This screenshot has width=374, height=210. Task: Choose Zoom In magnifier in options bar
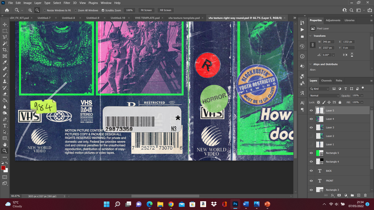pos(30,10)
